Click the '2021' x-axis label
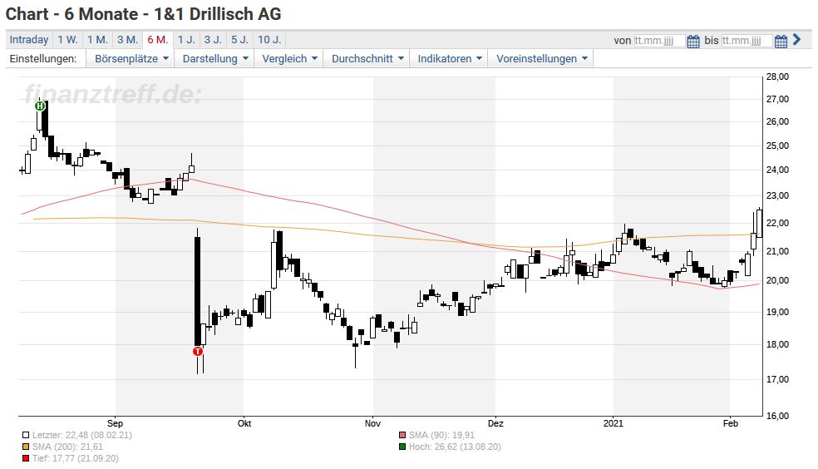The width and height of the screenshot is (818, 469). 613,423
